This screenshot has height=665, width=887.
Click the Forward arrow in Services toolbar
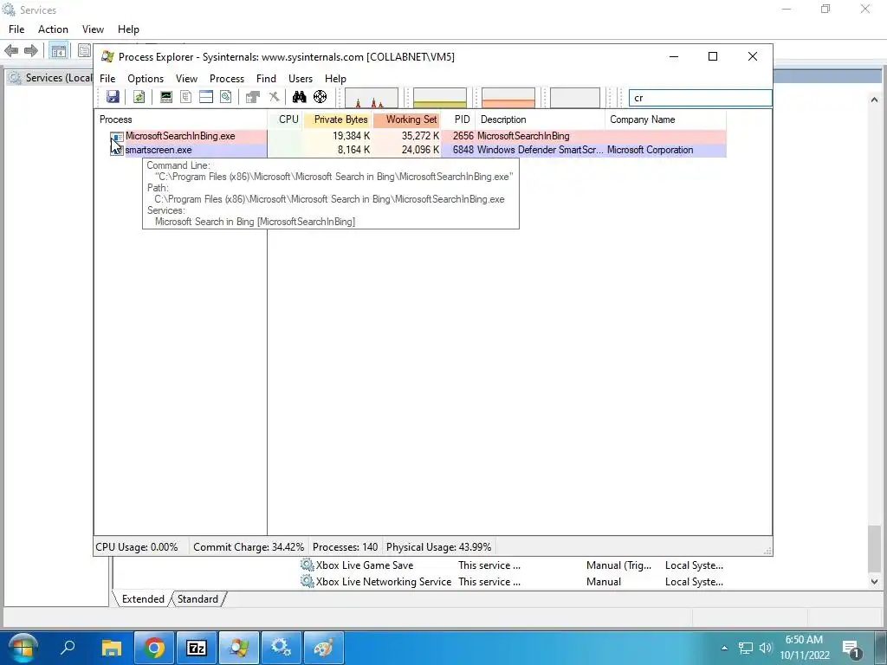(31, 51)
